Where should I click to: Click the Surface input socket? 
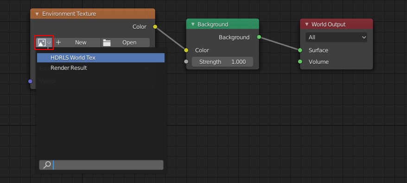[300, 50]
